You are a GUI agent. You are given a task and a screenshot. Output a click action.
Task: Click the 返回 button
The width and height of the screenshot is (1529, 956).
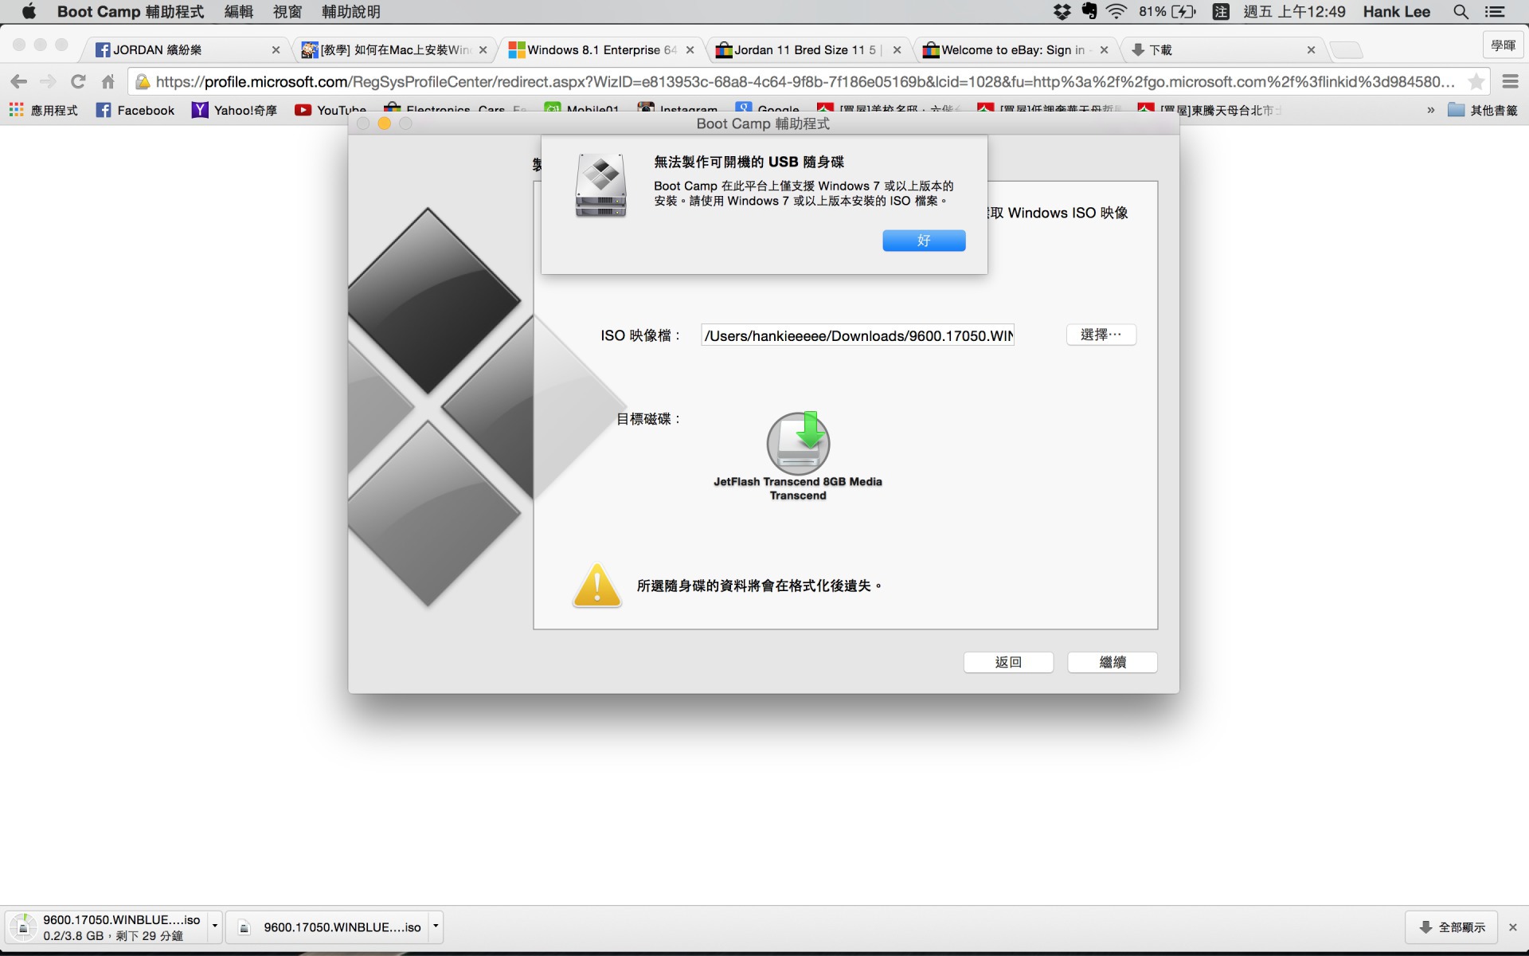1007,662
